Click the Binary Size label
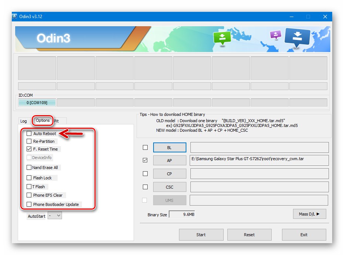344x255 pixels. pos(157,215)
